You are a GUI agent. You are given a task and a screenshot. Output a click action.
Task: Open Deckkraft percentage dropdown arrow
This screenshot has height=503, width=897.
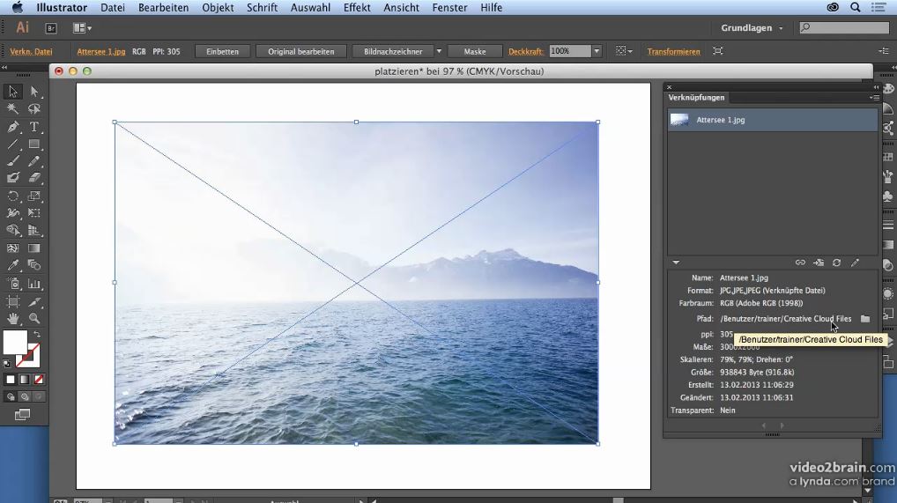[597, 51]
